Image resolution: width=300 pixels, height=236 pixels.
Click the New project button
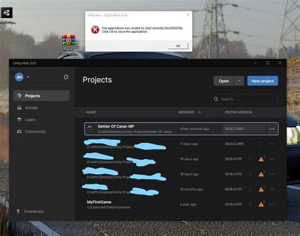(263, 81)
